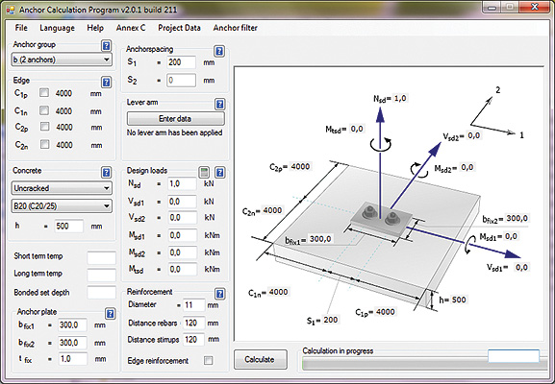Click the Long term temp field
Image resolution: width=555 pixels, height=384 pixels.
[x=102, y=275]
